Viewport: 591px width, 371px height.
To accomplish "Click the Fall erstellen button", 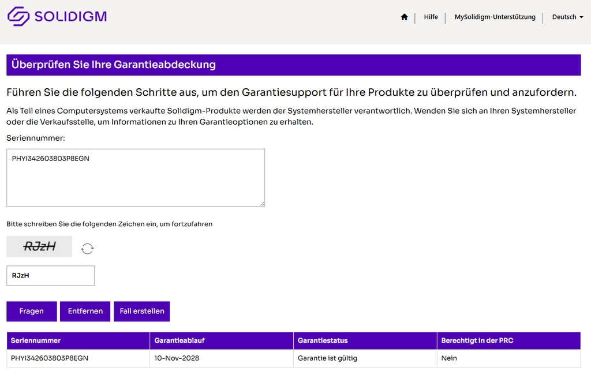I will coord(142,311).
